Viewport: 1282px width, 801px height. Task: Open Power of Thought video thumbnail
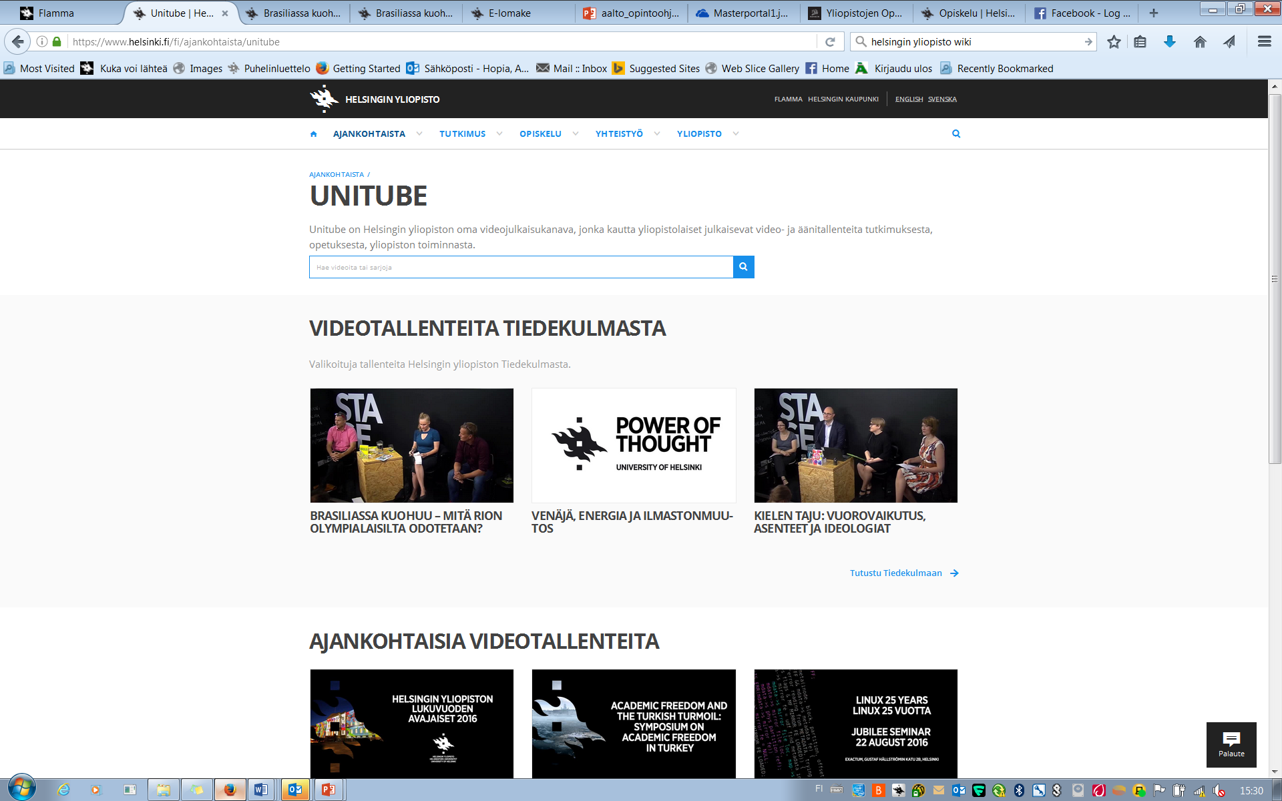(x=634, y=445)
